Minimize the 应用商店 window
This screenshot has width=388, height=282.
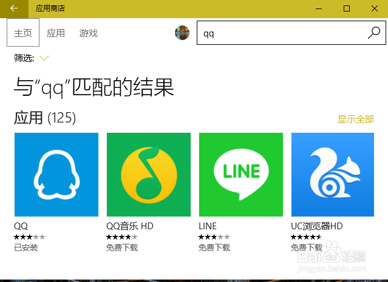pos(319,8)
